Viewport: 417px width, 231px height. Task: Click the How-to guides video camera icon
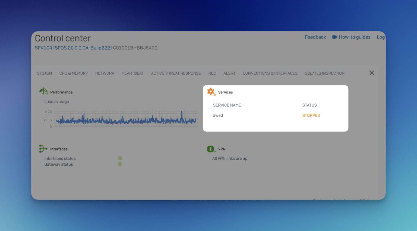[334, 37]
